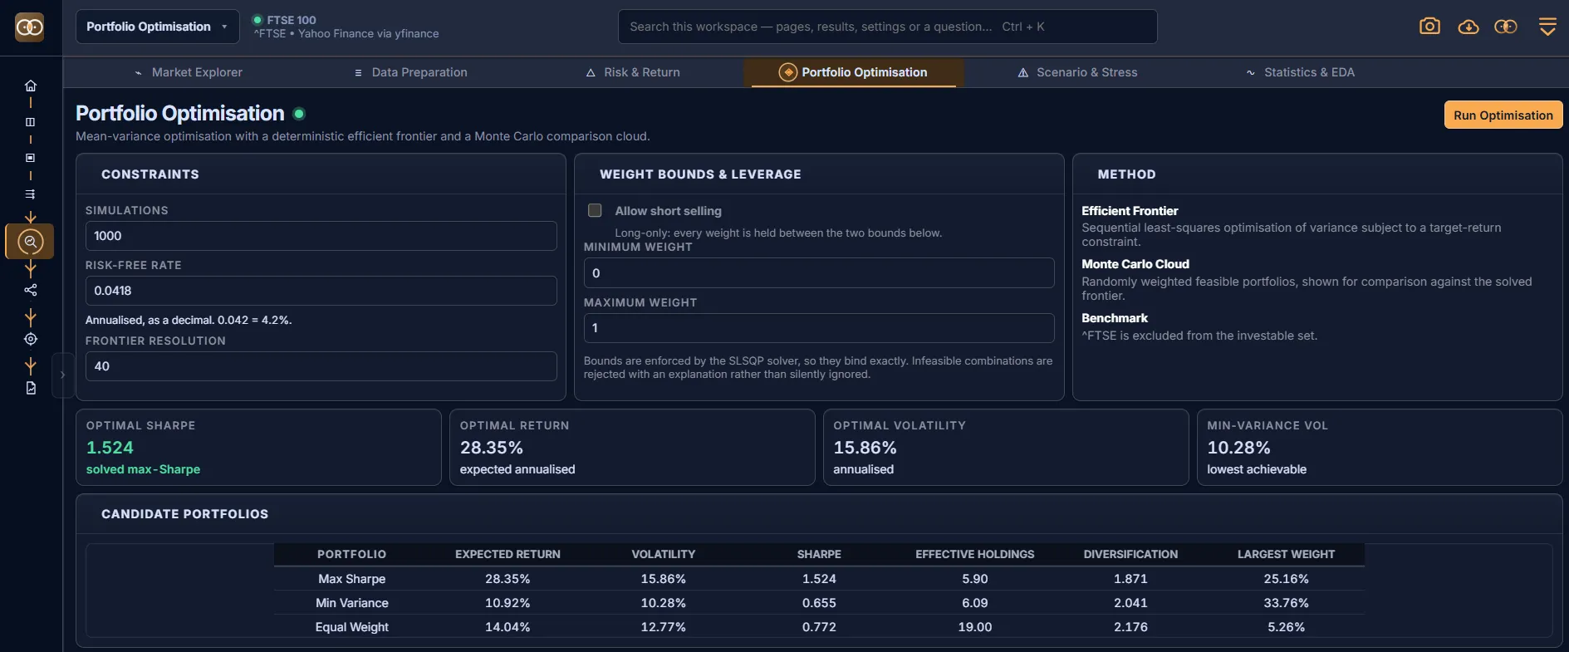The height and width of the screenshot is (652, 1569).
Task: Click the Optimal Return 28.35% value
Action: pos(492,448)
